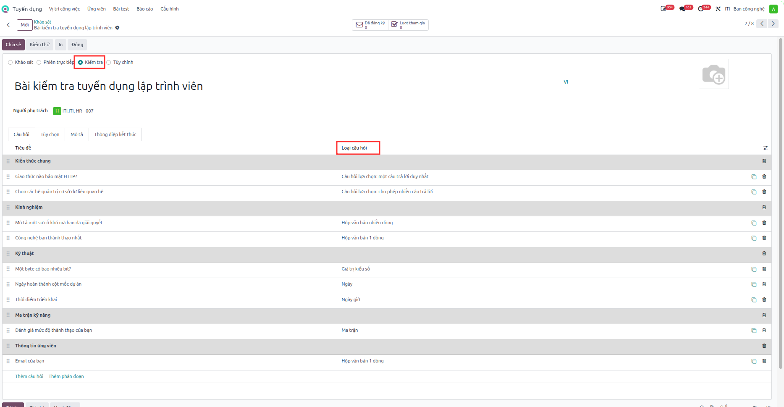Viewport: 784px width, 407px height.
Task: Click the Thêm phân đoạn link
Action: click(x=66, y=376)
